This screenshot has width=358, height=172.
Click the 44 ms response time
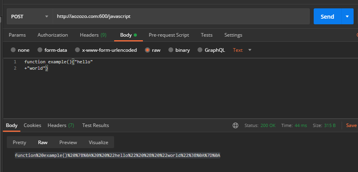pos(301,125)
